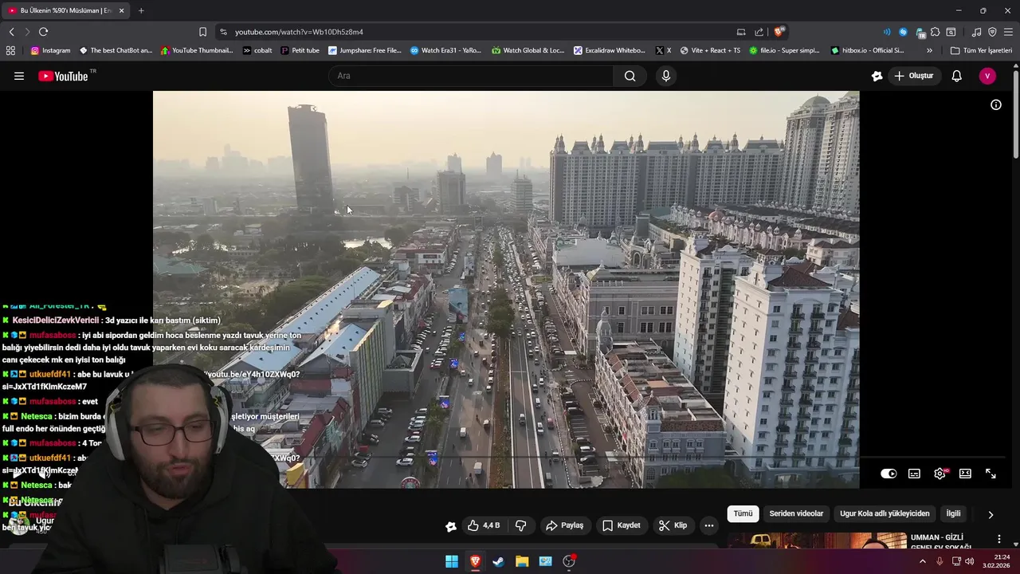Select the İlgili filter chip
The height and width of the screenshot is (574, 1020).
953,513
